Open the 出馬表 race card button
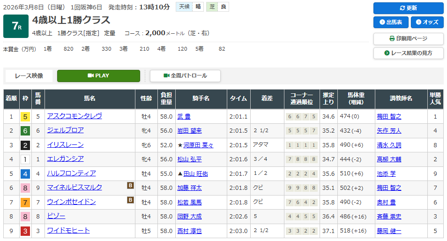The image size is (447, 241). pos(391,23)
